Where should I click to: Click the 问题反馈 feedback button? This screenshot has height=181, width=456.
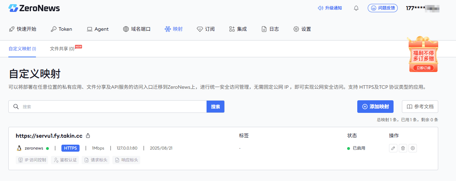tap(383, 8)
